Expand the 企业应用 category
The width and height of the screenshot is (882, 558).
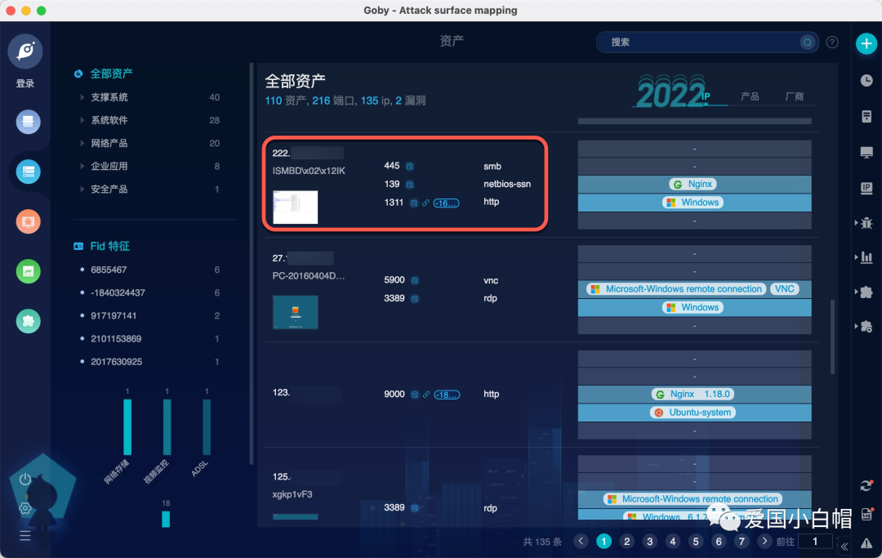point(82,167)
